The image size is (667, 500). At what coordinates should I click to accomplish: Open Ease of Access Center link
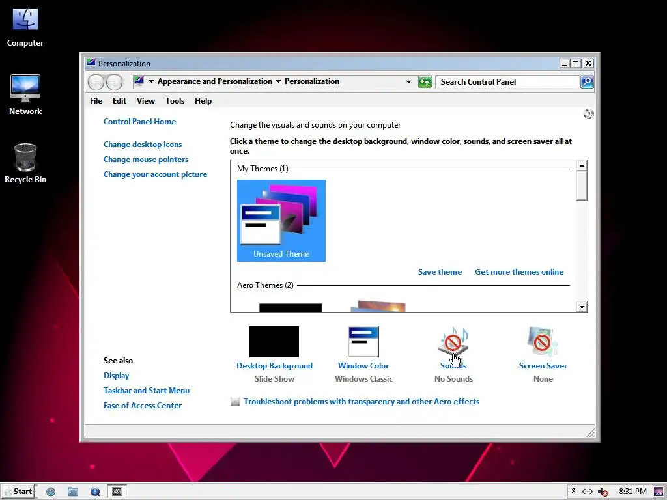coord(143,406)
